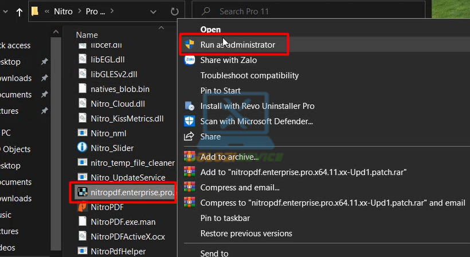The width and height of the screenshot is (470, 257).
Task: Choose Pin to taskbar
Action: click(225, 218)
